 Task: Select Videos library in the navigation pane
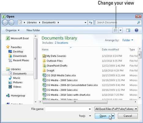[15, 87]
